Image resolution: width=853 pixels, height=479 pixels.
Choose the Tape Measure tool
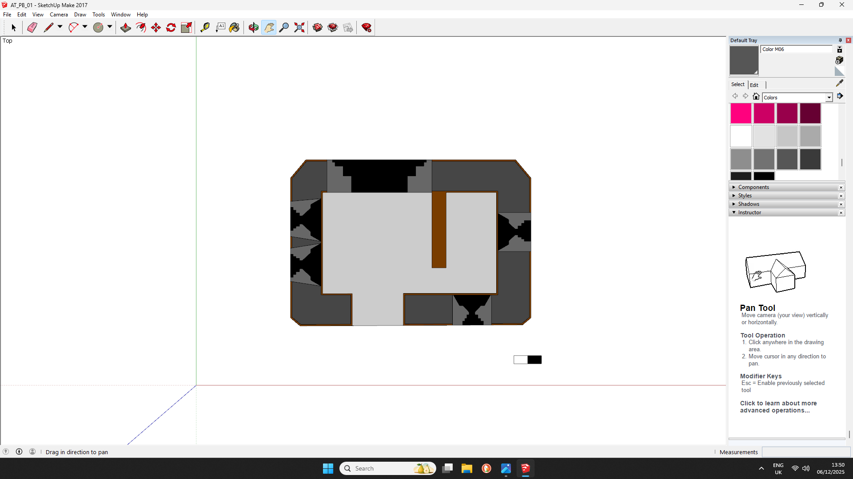(x=205, y=27)
